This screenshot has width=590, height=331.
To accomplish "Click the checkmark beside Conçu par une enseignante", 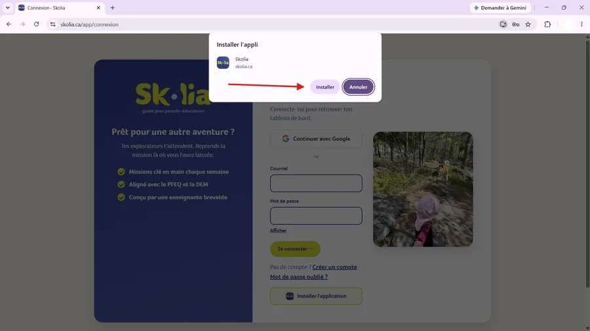I will click(121, 197).
